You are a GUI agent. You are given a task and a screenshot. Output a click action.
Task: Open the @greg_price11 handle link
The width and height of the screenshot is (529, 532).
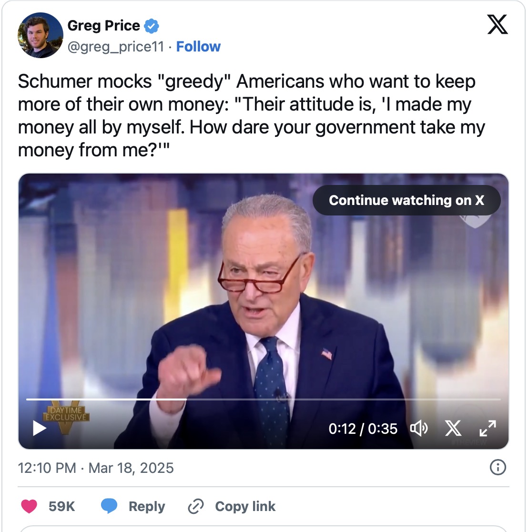tap(116, 47)
